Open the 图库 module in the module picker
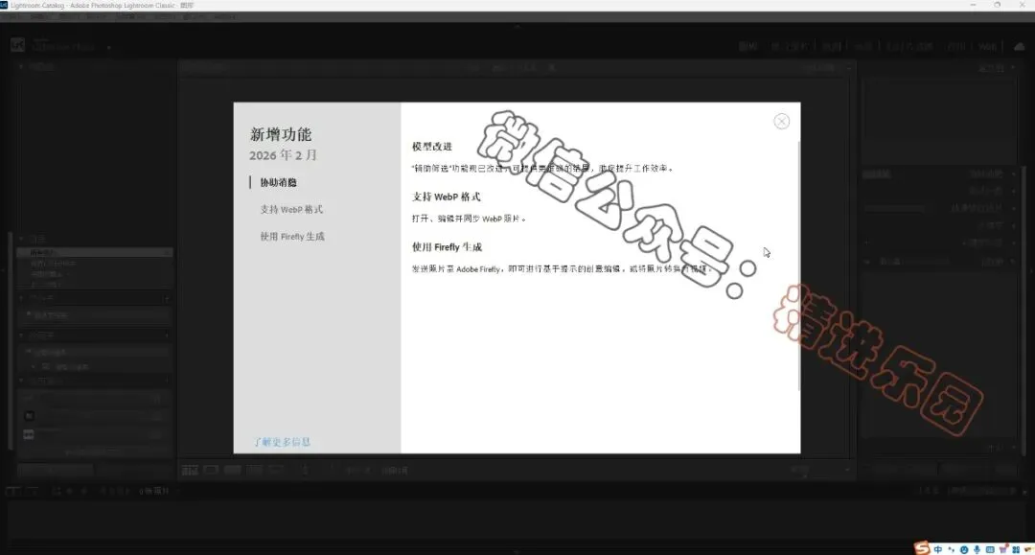This screenshot has height=555, width=1035. point(747,46)
